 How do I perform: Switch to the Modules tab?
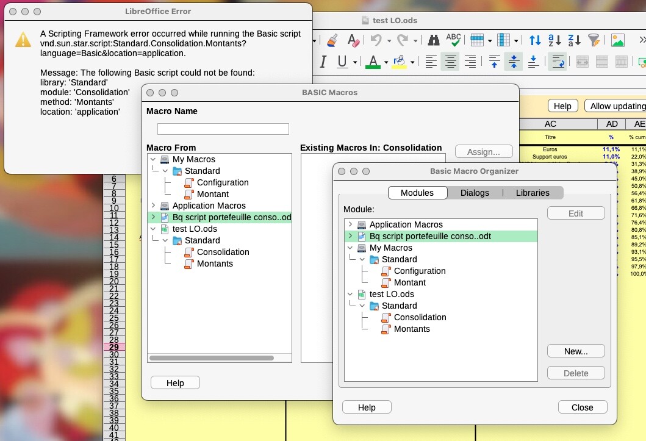click(417, 193)
